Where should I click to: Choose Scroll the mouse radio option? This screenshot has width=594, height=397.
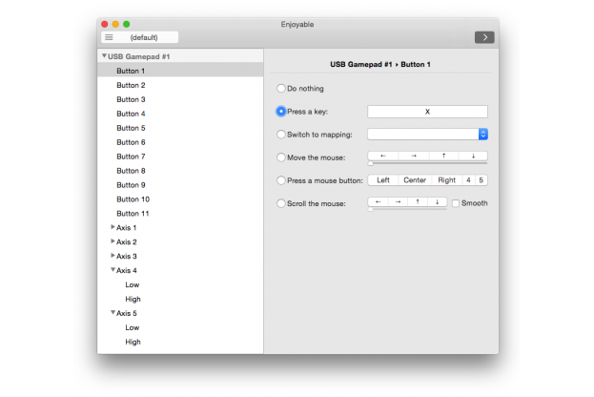point(280,203)
